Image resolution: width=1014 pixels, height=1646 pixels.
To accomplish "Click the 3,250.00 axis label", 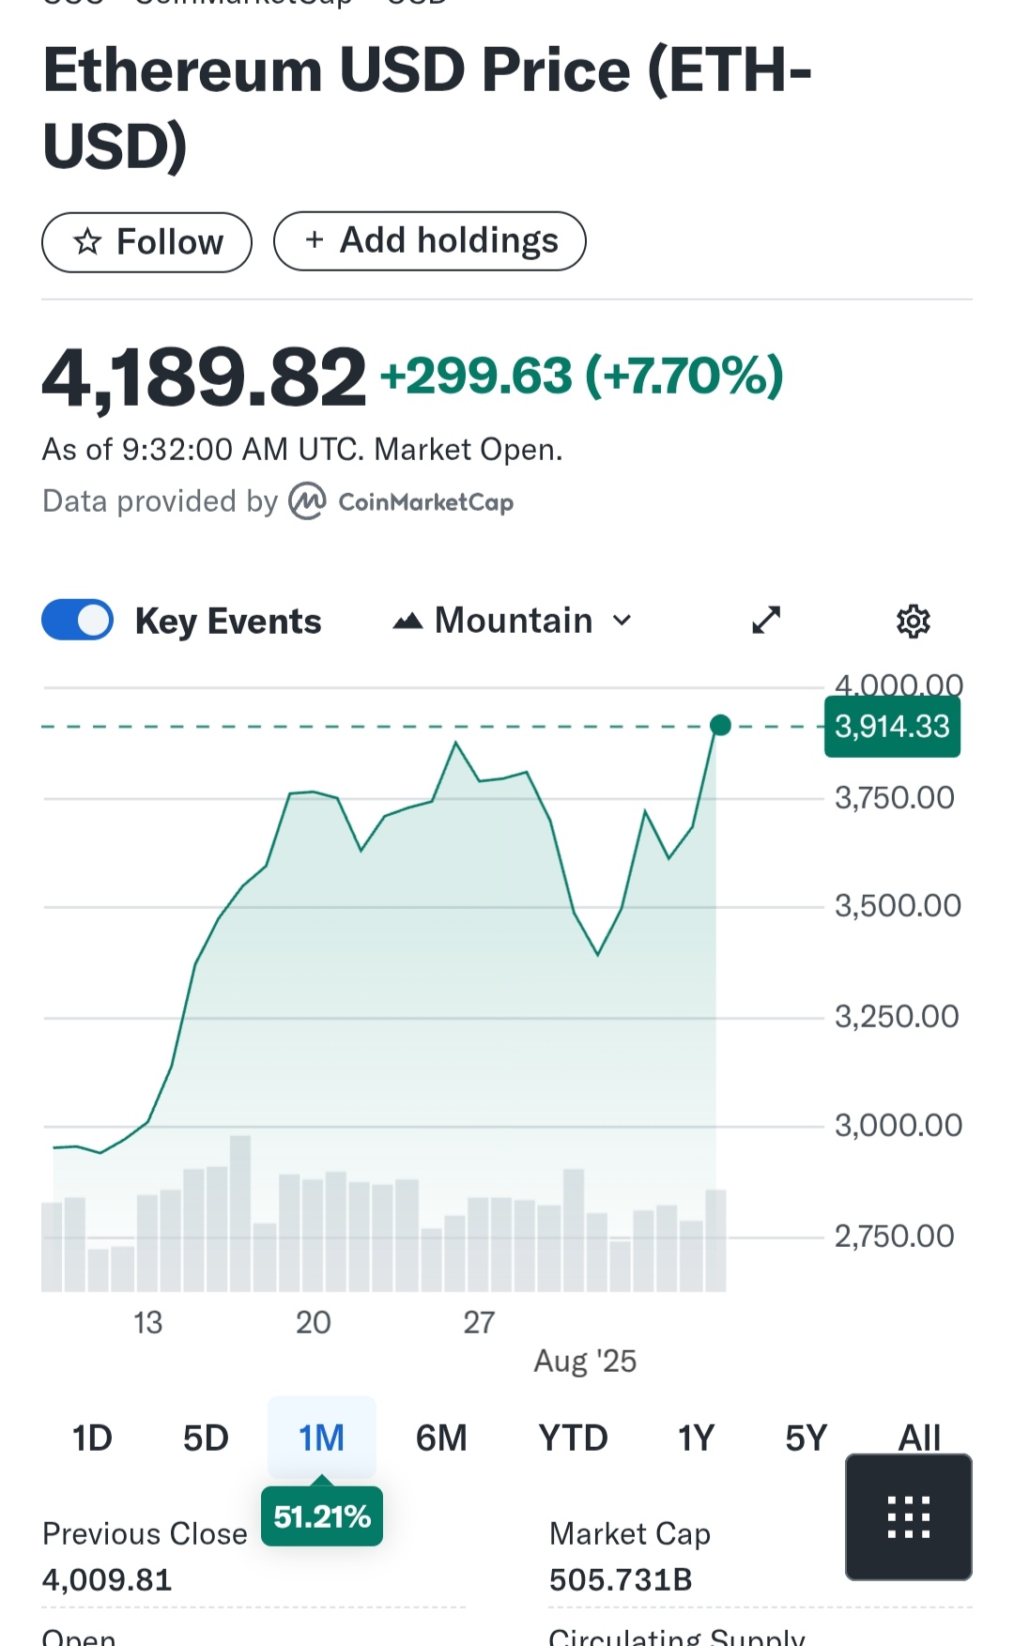I will (897, 1016).
